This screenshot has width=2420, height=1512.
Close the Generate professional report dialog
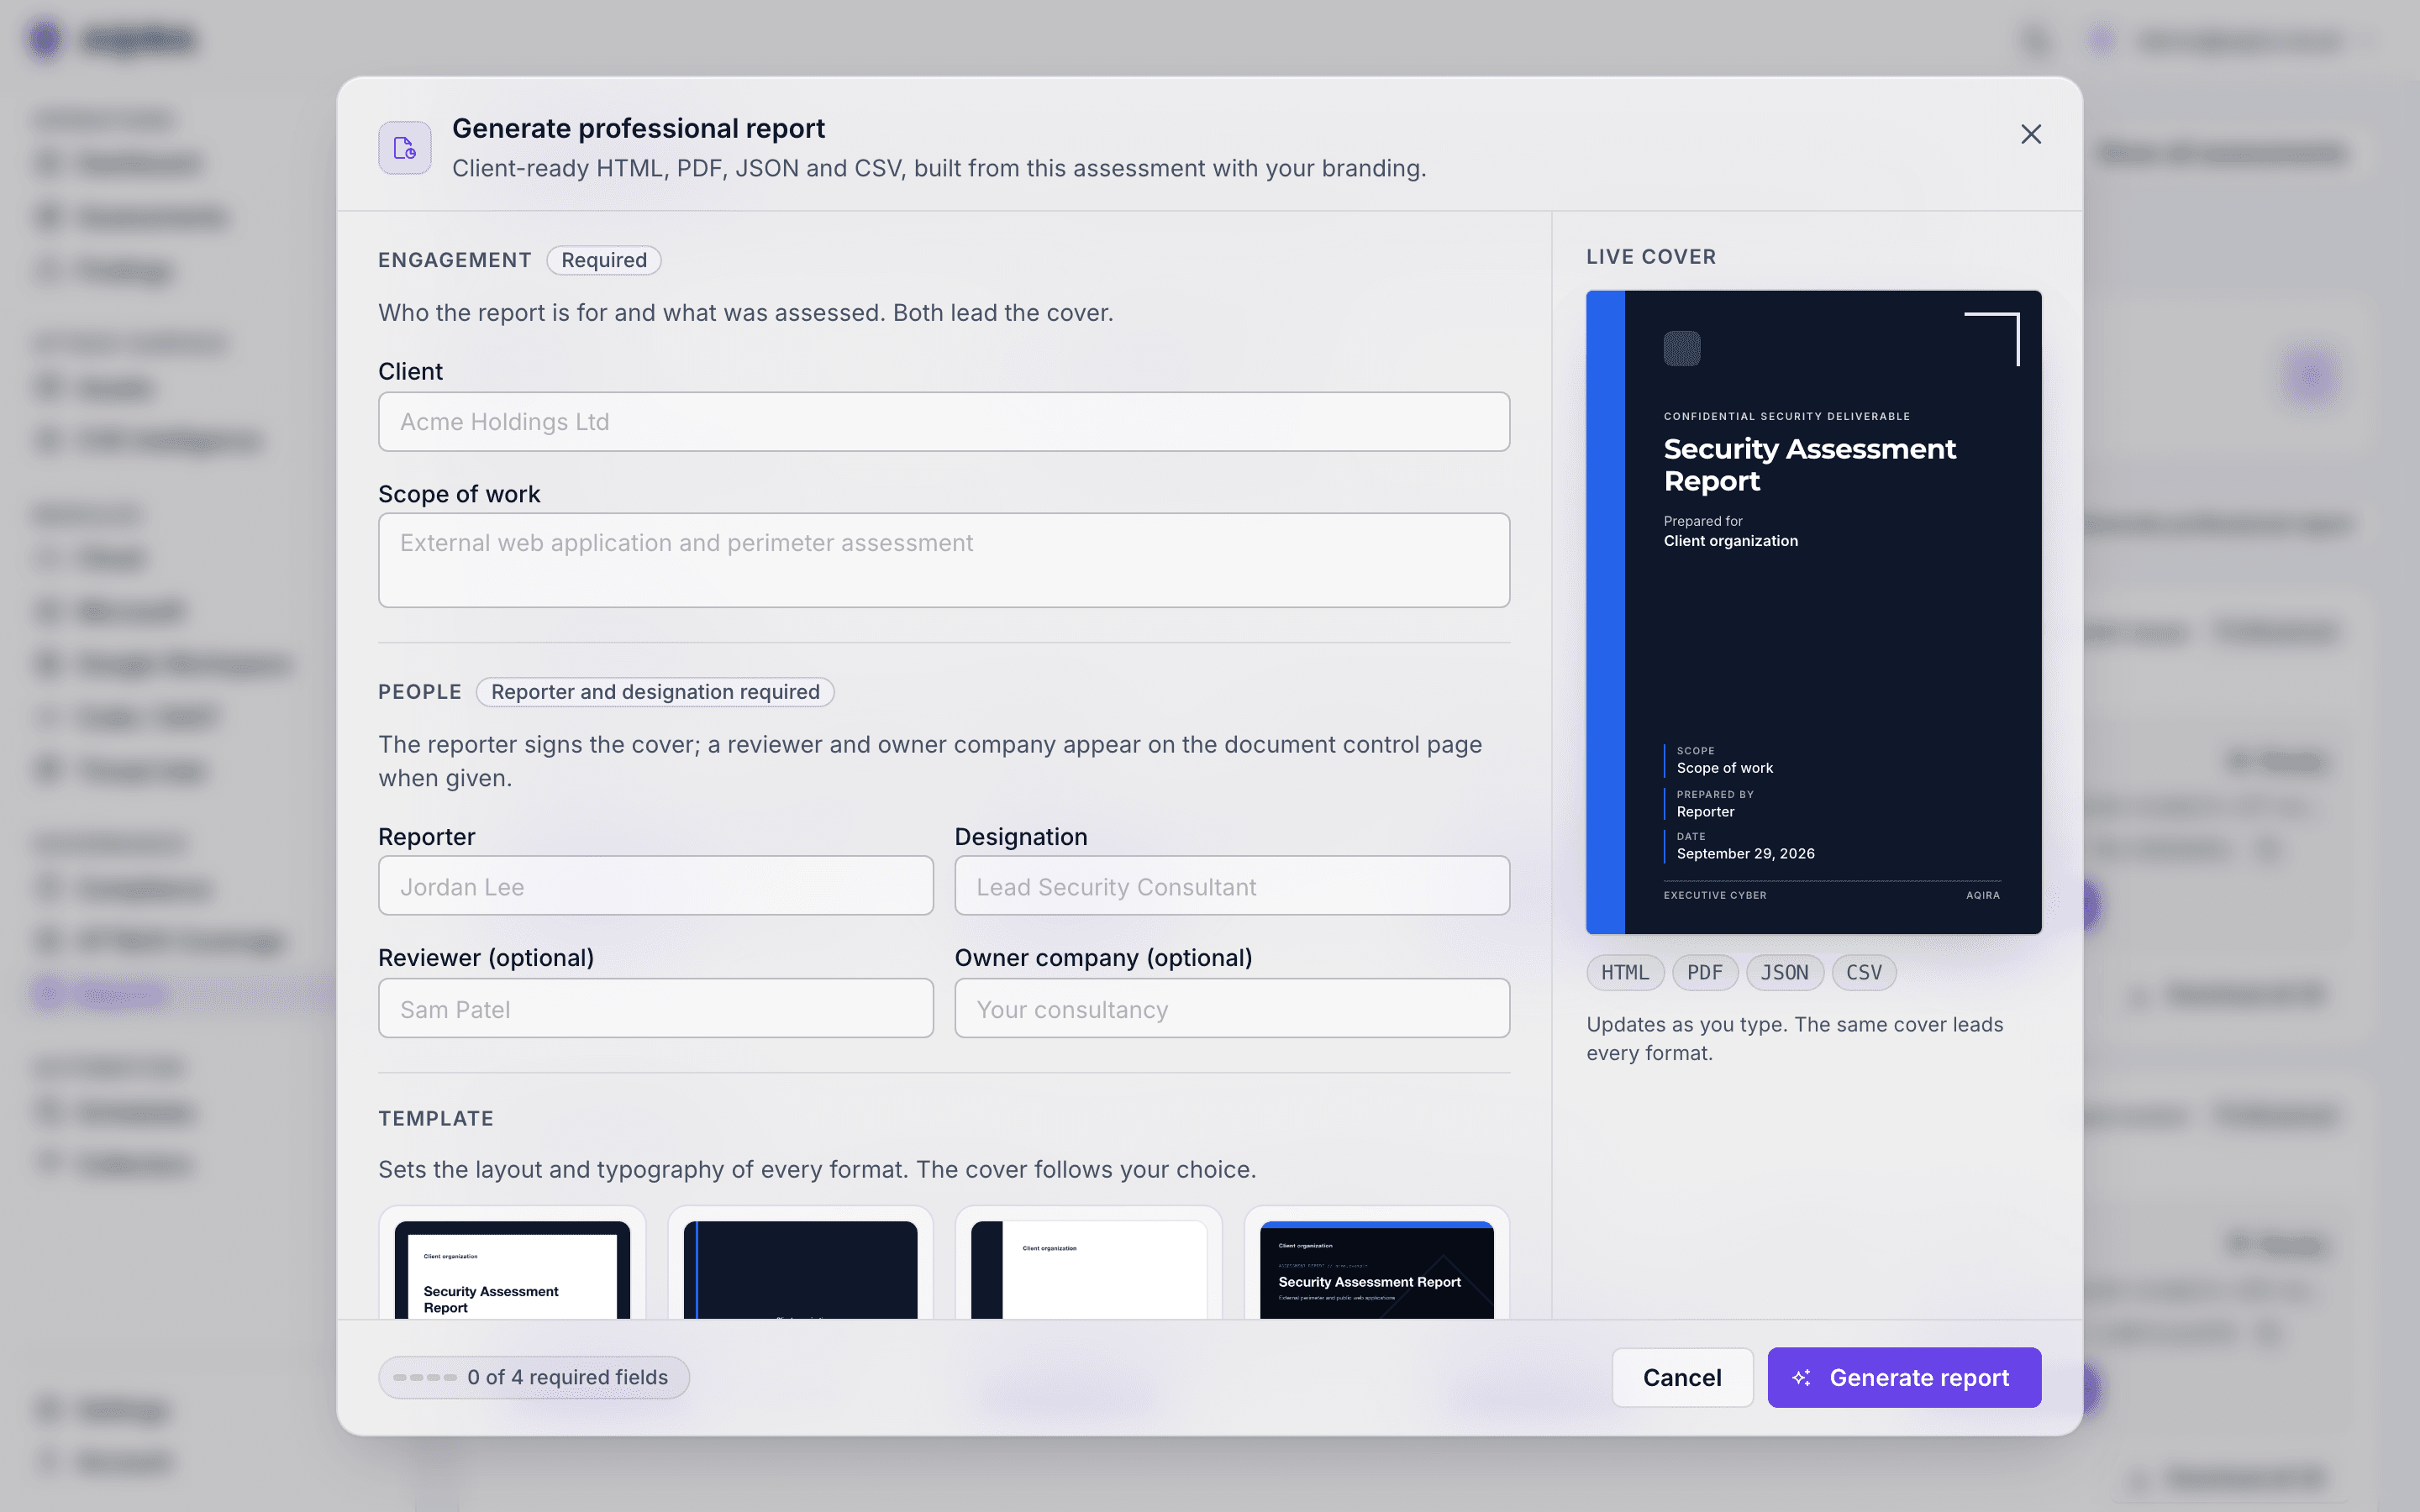point(2030,134)
